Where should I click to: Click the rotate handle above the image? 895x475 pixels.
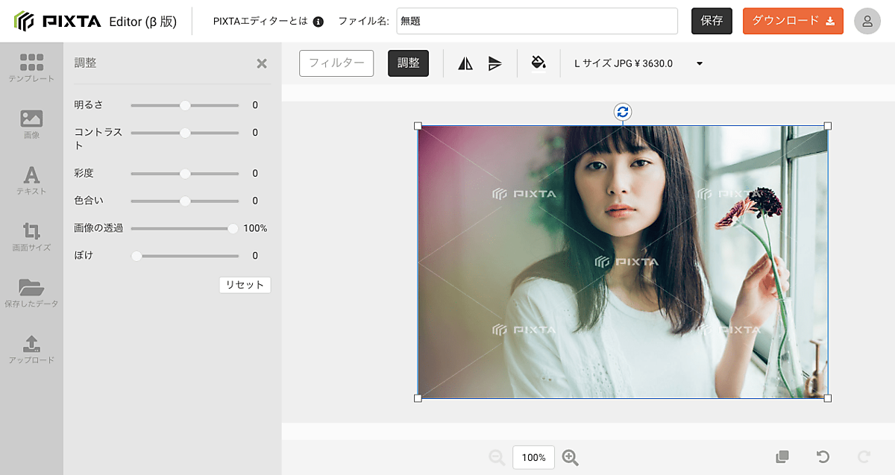pyautogui.click(x=623, y=112)
